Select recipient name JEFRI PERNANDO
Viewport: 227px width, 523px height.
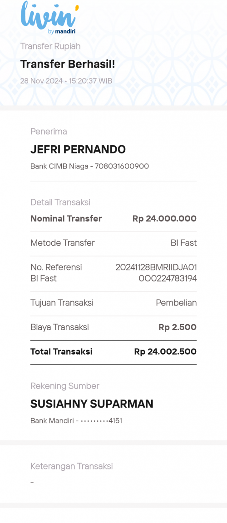[x=78, y=150]
